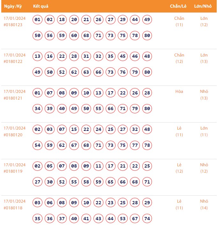Screen dimensions: 218x232
Task: Select the Lớn/Nhỏ column header
Action: (x=203, y=6)
